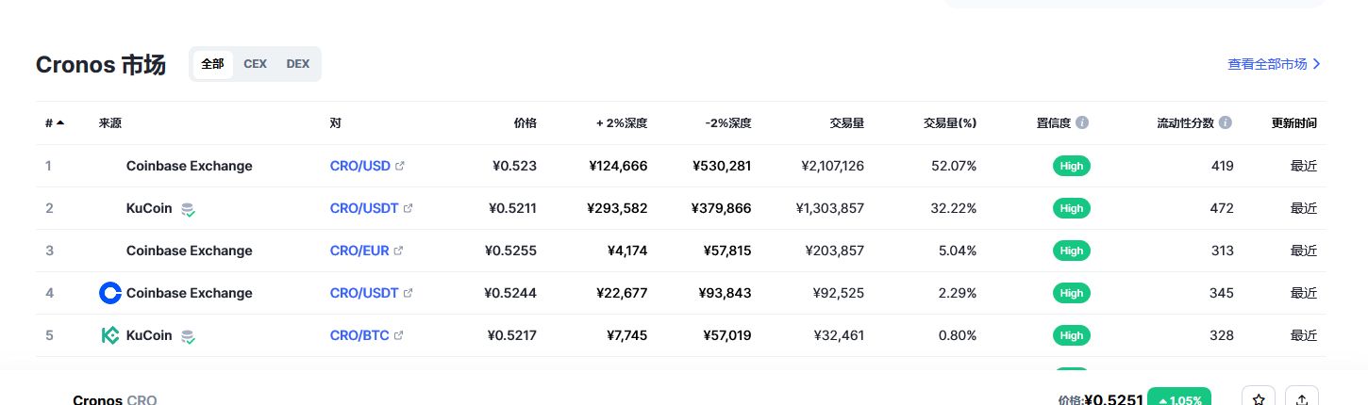This screenshot has height=405, width=1368.
Task: Add Cronos to watchlist with star icon
Action: click(x=1259, y=399)
